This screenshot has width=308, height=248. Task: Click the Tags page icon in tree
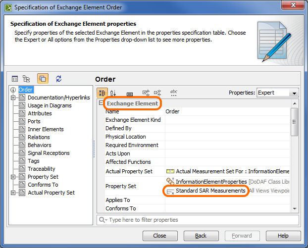pos(22,161)
